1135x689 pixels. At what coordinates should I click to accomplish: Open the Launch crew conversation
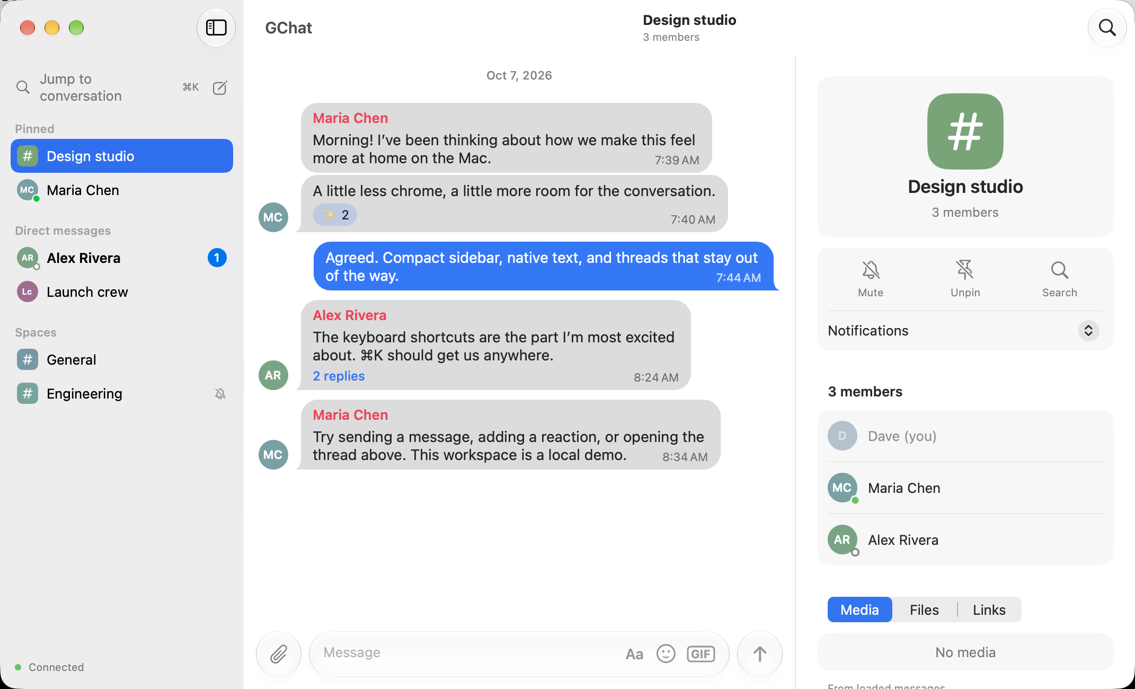point(122,292)
